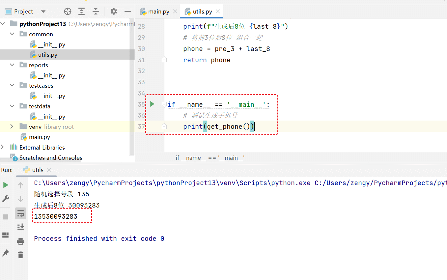Viewport: 447px width, 280px height.
Task: Expand the venv library root folder
Action: tap(12, 126)
